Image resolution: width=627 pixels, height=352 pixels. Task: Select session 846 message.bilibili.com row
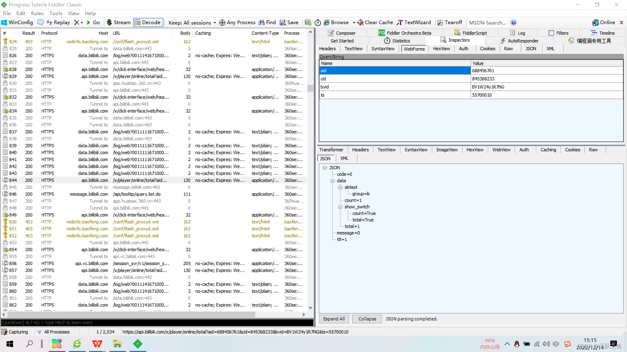tap(153, 194)
